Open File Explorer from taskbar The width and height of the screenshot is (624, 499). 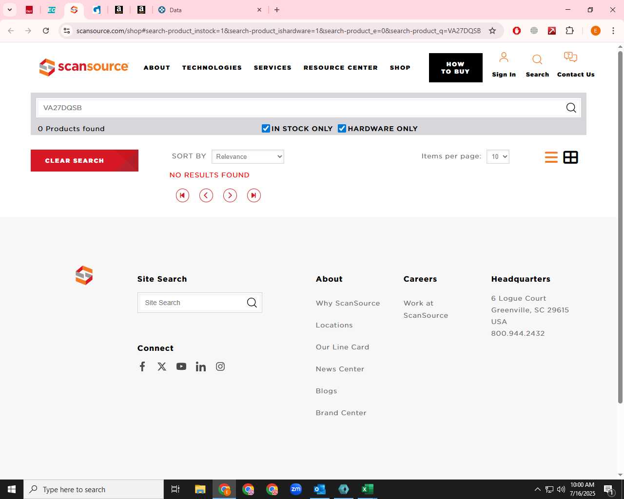200,489
